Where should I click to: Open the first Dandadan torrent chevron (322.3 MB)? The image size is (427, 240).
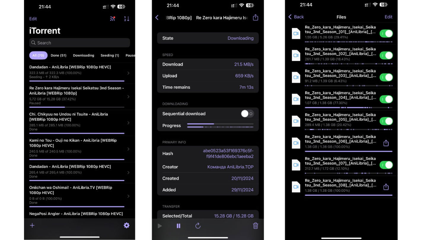point(128,73)
